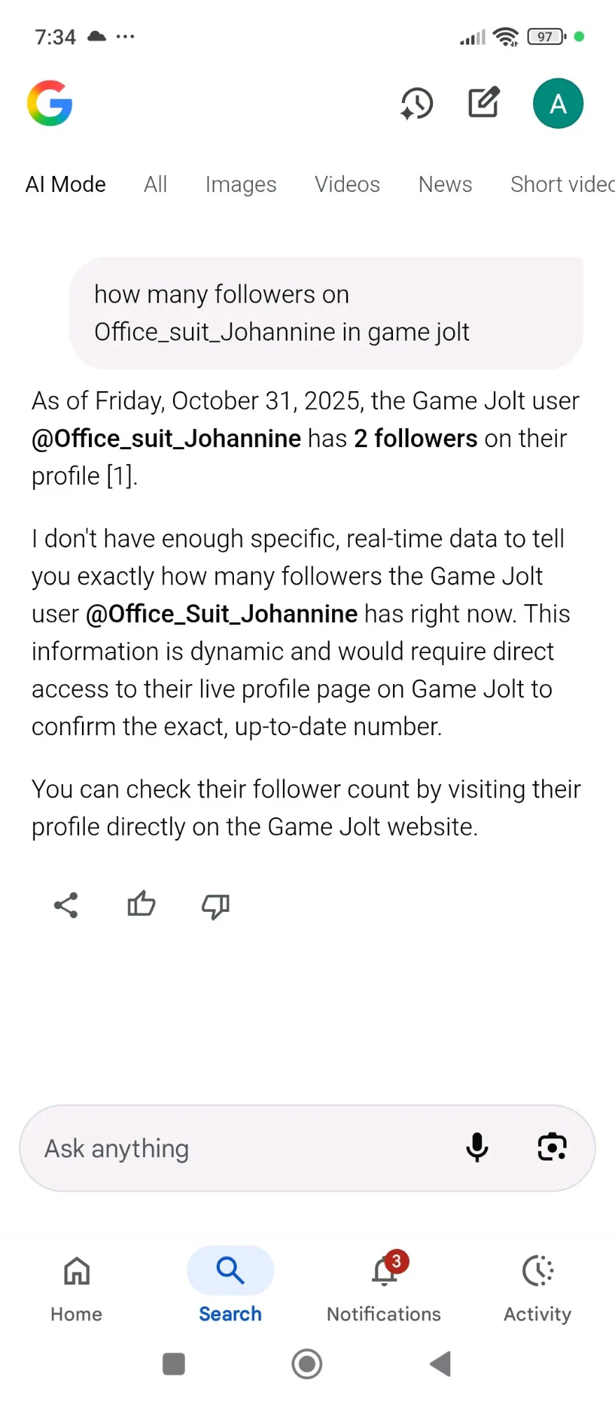Share the AI response

pyautogui.click(x=66, y=905)
